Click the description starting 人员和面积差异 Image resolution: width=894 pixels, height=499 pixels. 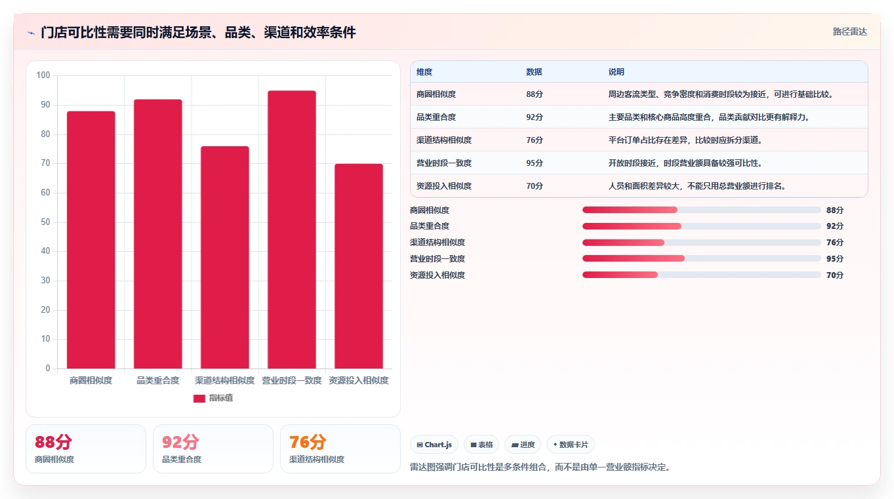697,186
